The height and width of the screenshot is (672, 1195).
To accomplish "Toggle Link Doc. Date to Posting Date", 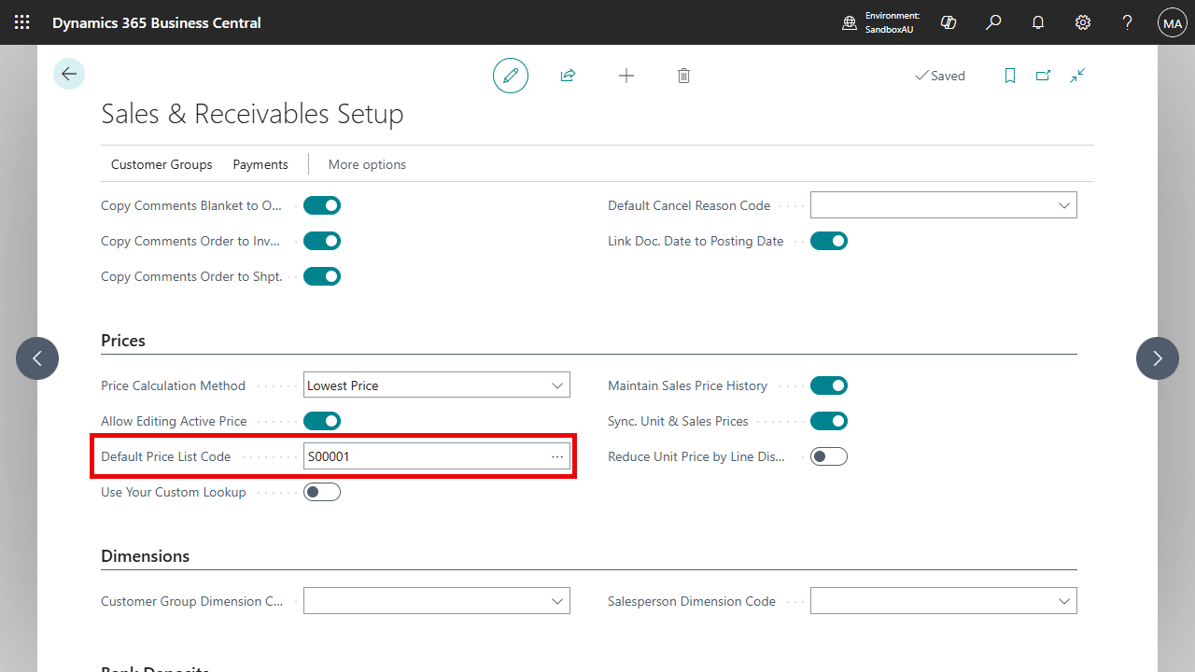I will 829,241.
